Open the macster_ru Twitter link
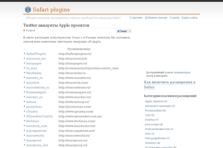 [x=35, y=78]
